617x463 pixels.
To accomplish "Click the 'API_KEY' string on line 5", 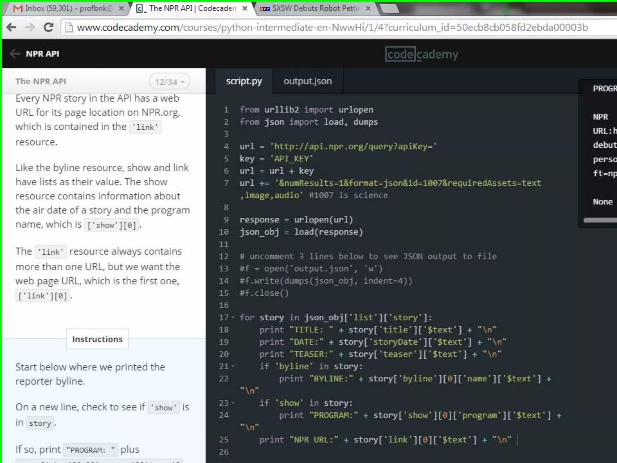I will pyautogui.click(x=291, y=159).
